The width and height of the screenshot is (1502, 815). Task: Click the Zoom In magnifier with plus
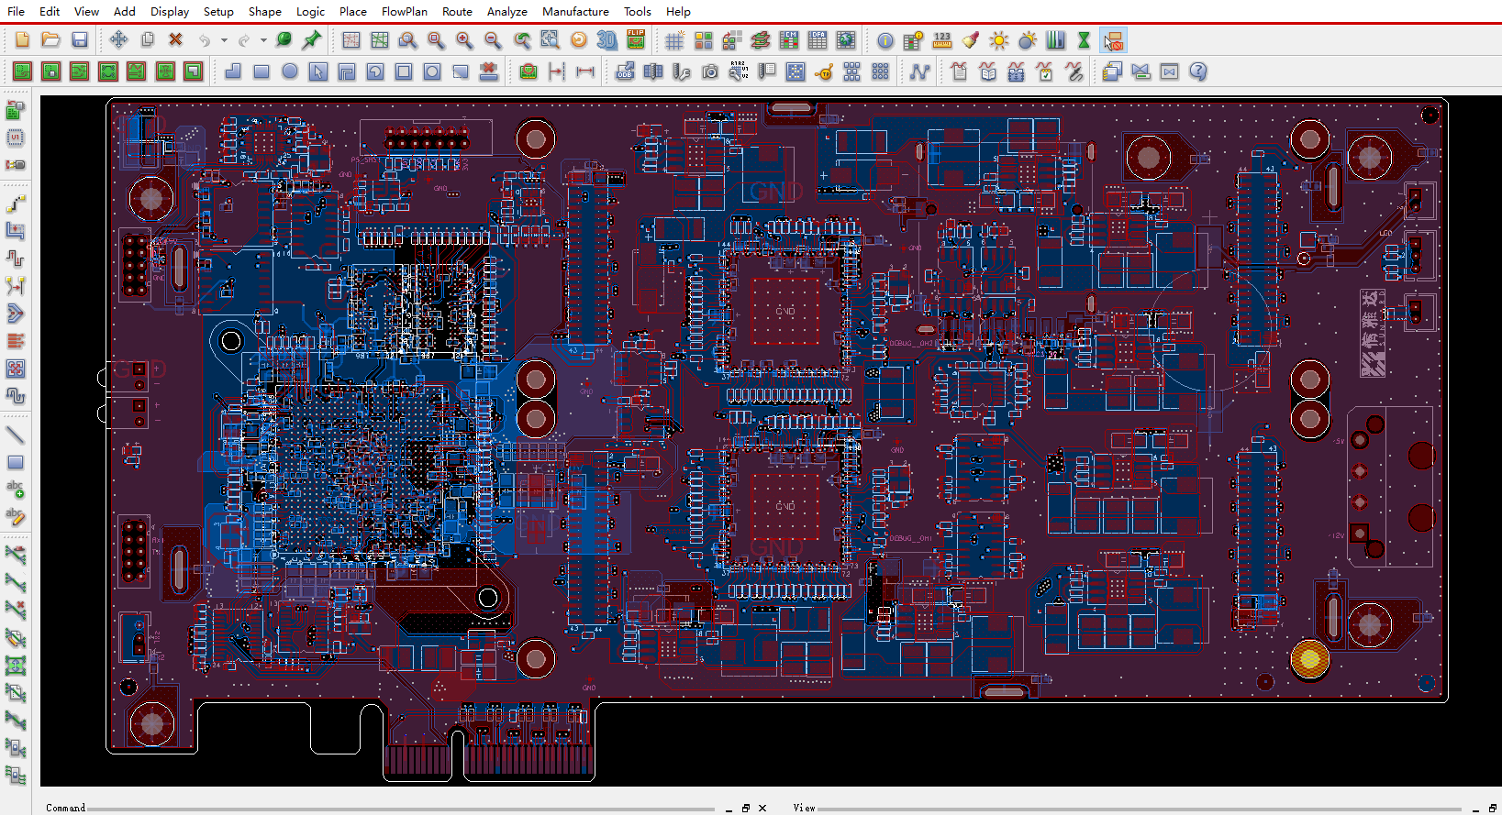tap(464, 40)
